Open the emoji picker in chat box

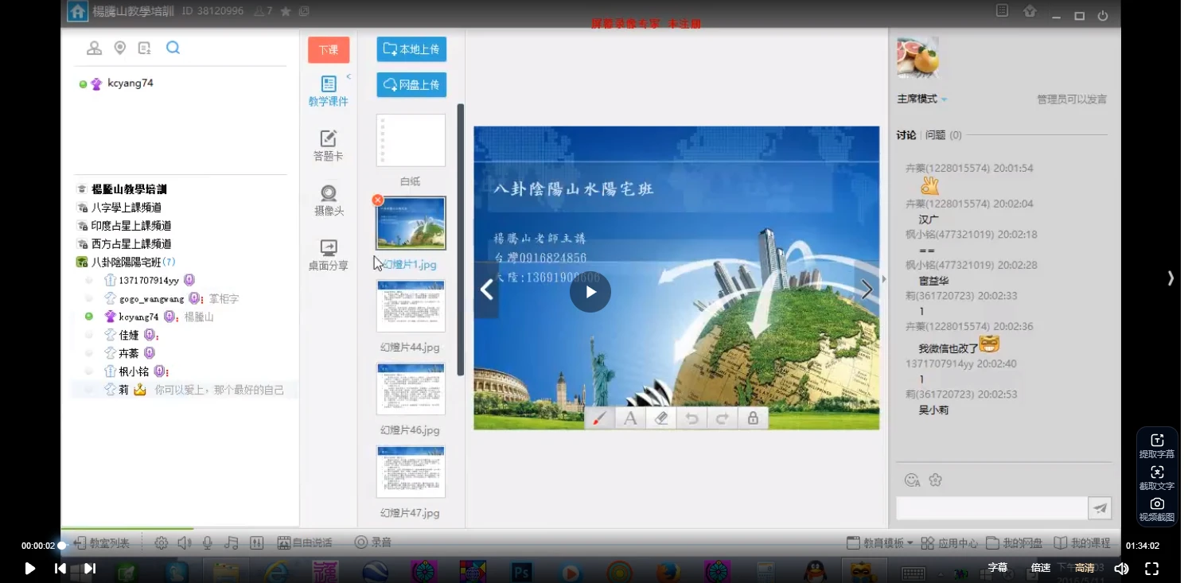(912, 480)
